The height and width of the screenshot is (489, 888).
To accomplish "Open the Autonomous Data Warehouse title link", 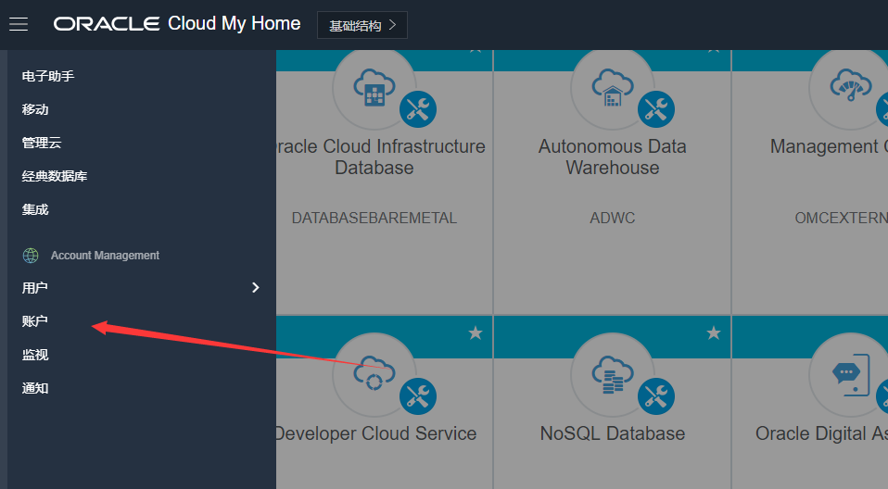I will pos(613,157).
